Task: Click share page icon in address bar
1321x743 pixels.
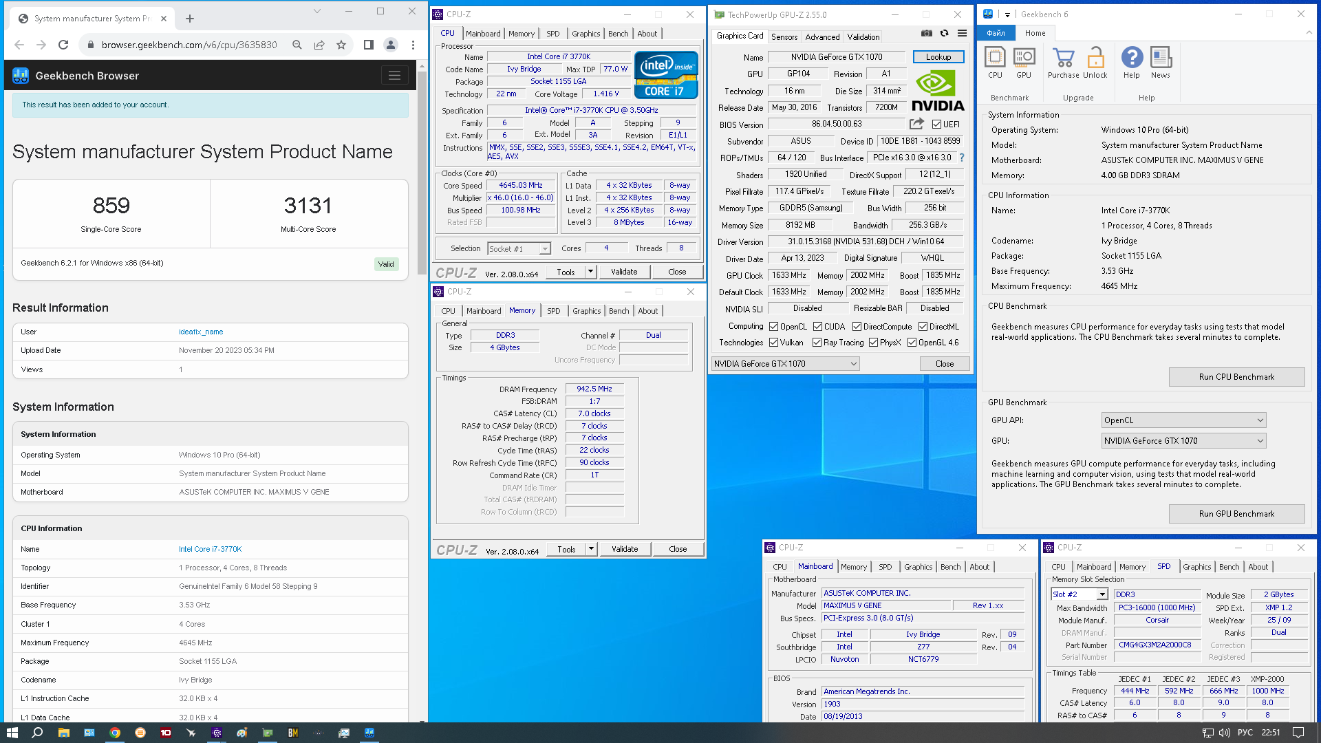Action: pyautogui.click(x=319, y=45)
